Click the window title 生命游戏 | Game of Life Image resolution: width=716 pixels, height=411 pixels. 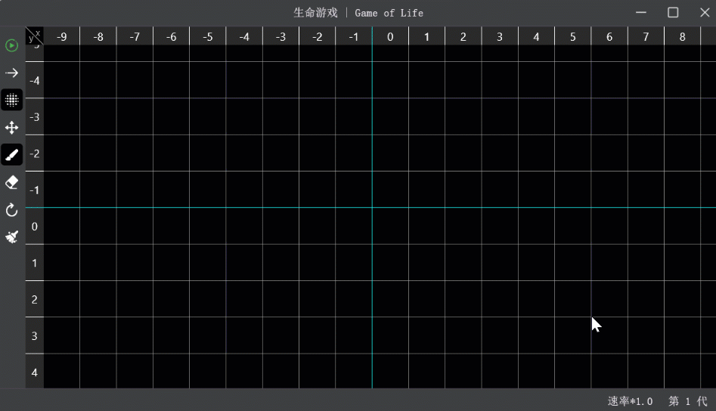pos(358,13)
